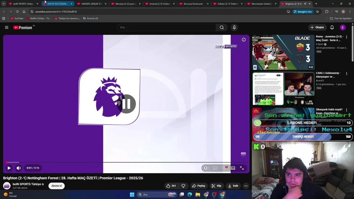Open the notifications bell

tap(332, 27)
